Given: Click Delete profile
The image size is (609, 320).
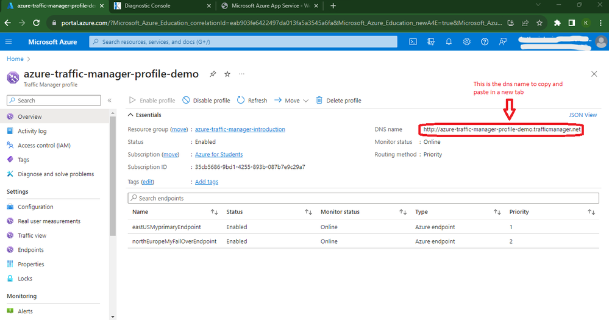Looking at the screenshot, I should click(338, 100).
